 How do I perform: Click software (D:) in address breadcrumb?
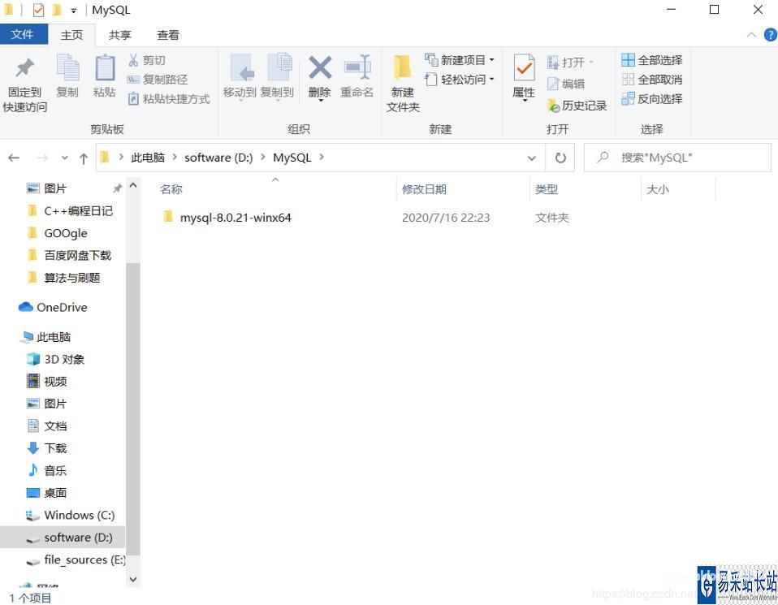[x=218, y=158]
